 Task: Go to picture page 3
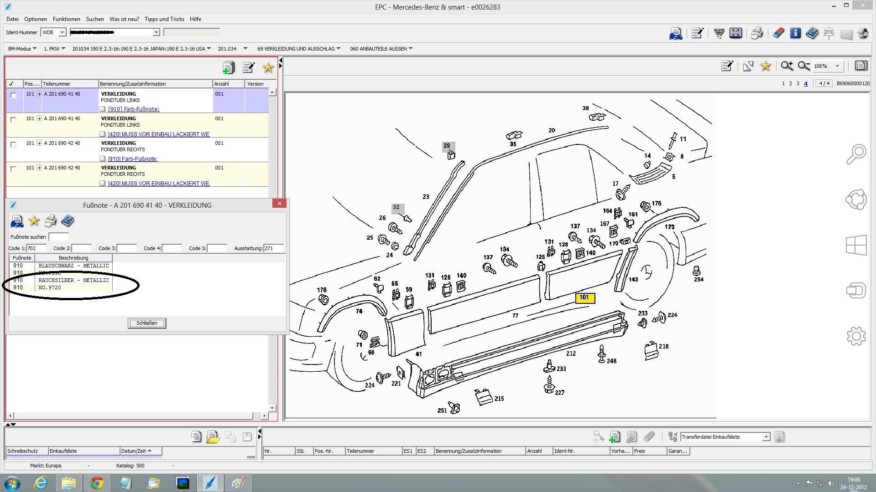(798, 84)
